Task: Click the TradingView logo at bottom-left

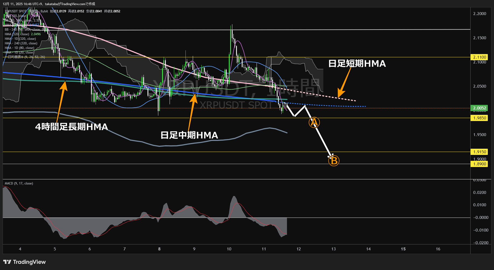Action: coord(24,262)
